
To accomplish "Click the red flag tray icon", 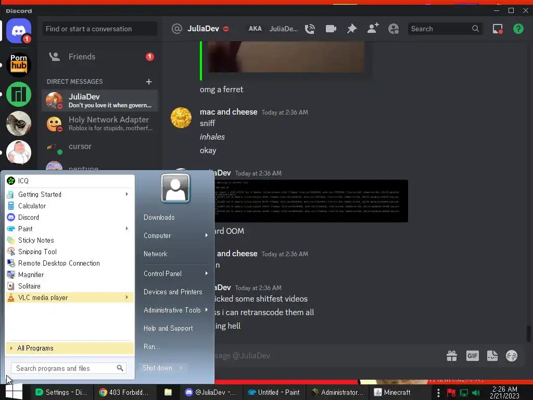I will tap(451, 393).
